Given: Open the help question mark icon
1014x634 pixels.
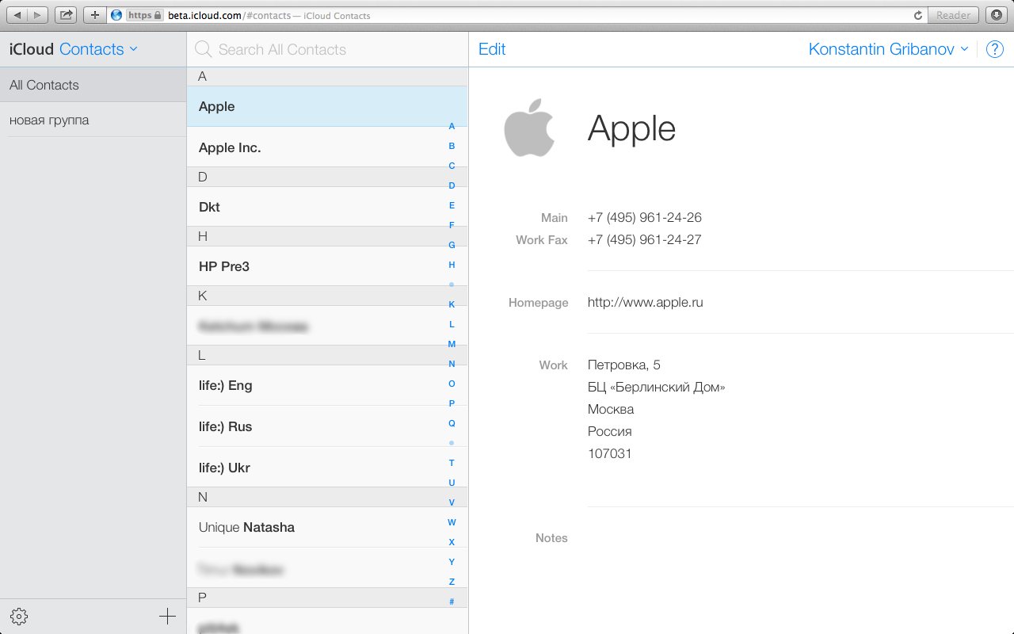Looking at the screenshot, I should pyautogui.click(x=994, y=49).
